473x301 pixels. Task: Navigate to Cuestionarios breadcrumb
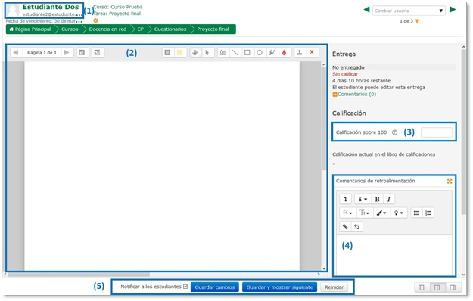click(x=170, y=29)
